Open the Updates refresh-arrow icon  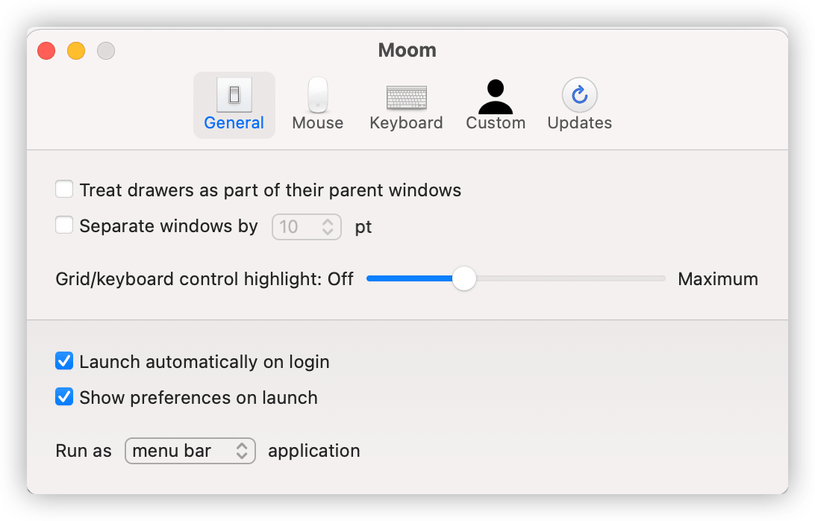tap(580, 95)
